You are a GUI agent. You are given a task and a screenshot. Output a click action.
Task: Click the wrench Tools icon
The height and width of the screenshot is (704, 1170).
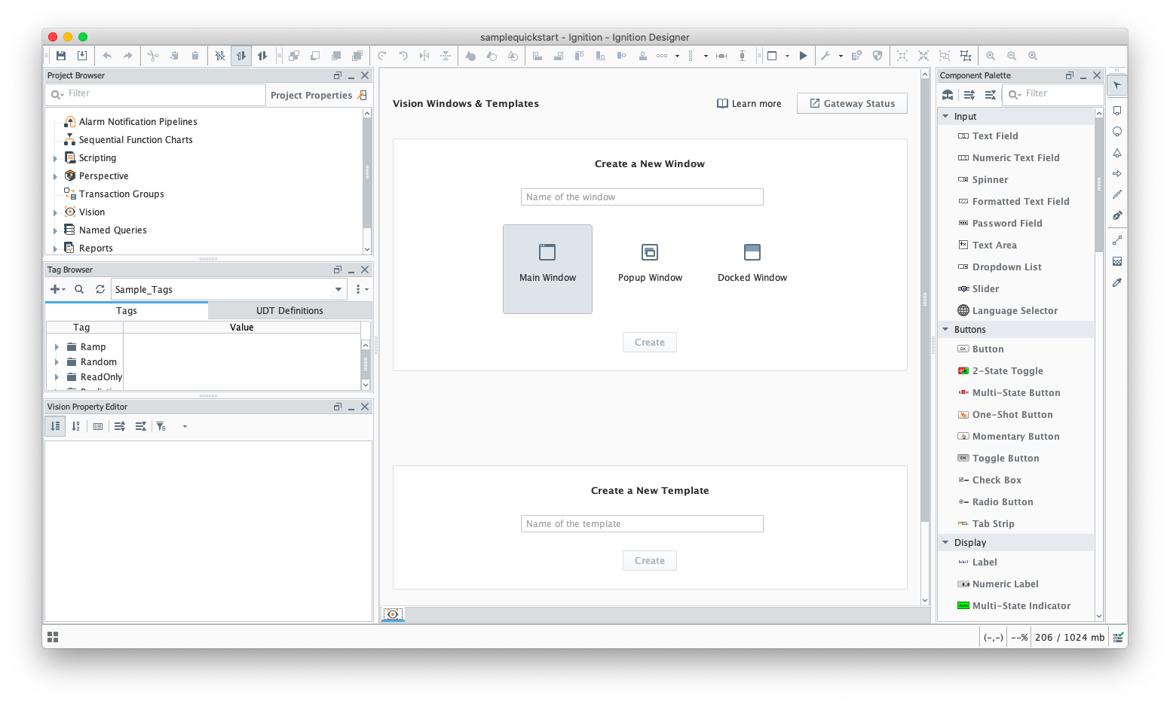(825, 56)
